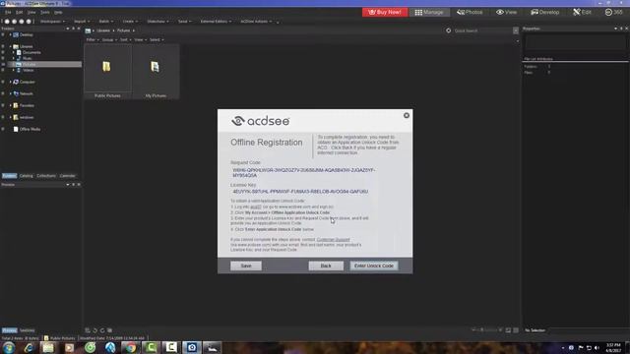Select Computer in the Folders tree
630x354 pixels.
(x=27, y=82)
